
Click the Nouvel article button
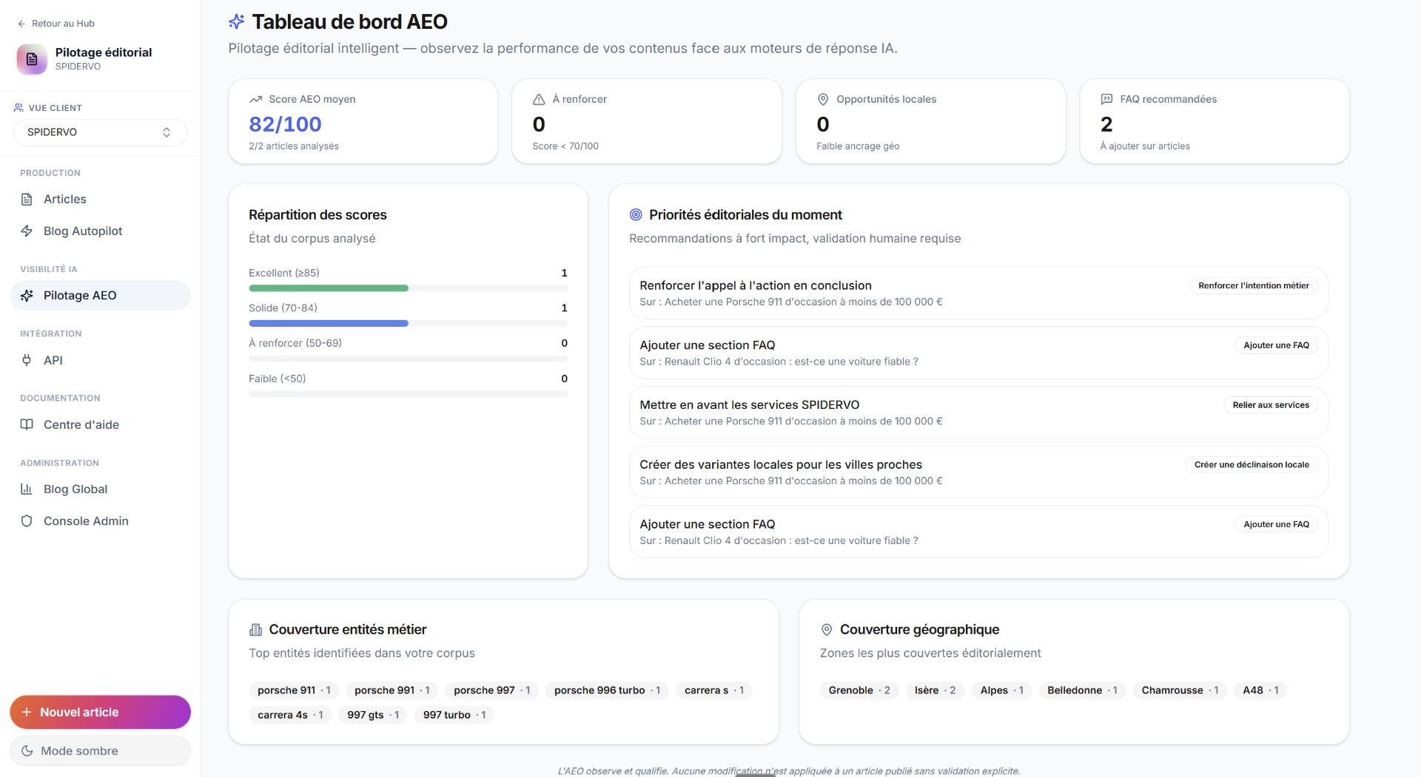pos(100,712)
